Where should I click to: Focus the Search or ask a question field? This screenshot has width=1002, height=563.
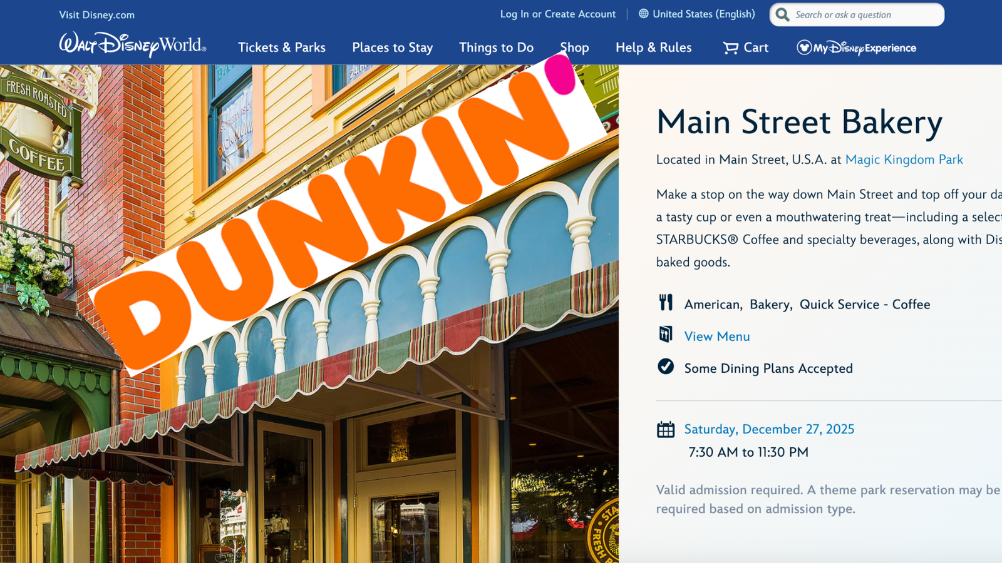pyautogui.click(x=857, y=14)
